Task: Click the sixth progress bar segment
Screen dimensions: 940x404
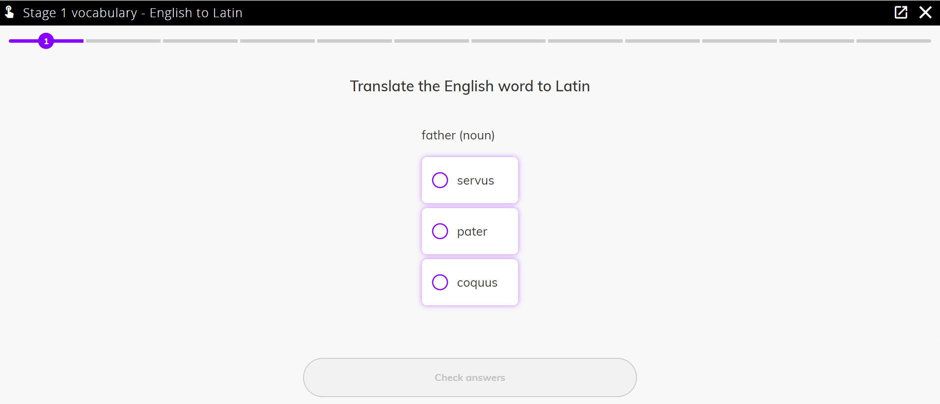Action: click(x=432, y=41)
